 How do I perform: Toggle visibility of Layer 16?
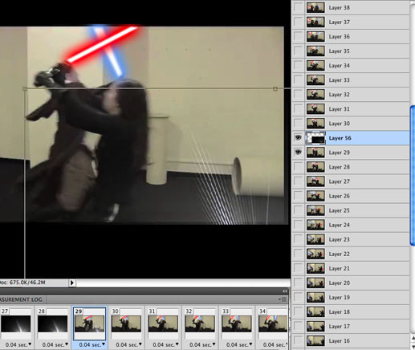click(x=298, y=340)
